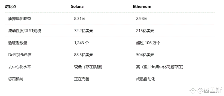The width and height of the screenshot is (224, 96).
Task: Click the 504亿美元 cell
Action: click(145, 55)
